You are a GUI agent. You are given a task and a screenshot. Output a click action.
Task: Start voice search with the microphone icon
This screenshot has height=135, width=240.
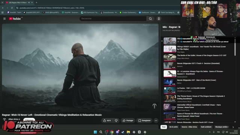[x=159, y=19]
